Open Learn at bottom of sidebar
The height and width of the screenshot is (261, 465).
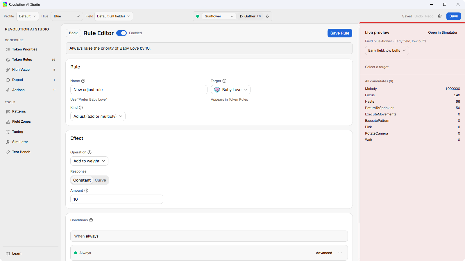pos(31,253)
